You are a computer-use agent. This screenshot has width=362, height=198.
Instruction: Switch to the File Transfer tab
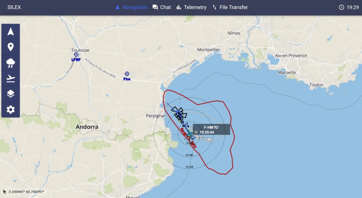[x=230, y=7]
